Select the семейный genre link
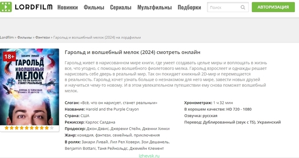The height and width of the screenshot is (158, 299). pos(122,135)
